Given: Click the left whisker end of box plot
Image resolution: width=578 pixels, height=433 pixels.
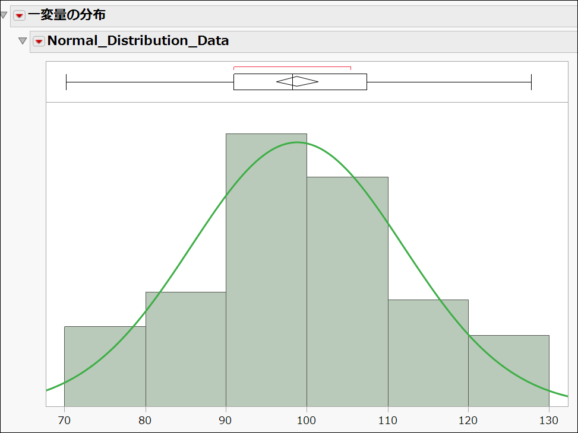Looking at the screenshot, I should pyautogui.click(x=67, y=82).
